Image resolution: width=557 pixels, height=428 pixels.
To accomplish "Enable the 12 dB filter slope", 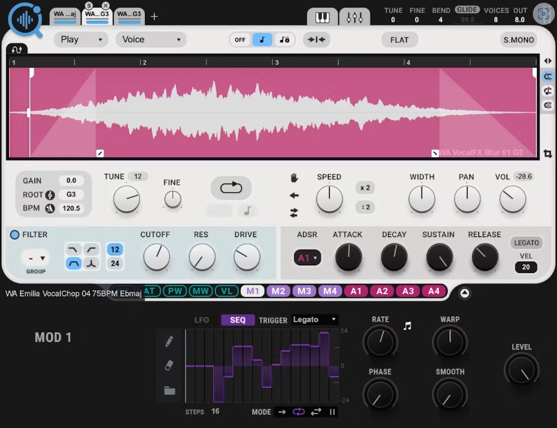I will pos(115,249).
